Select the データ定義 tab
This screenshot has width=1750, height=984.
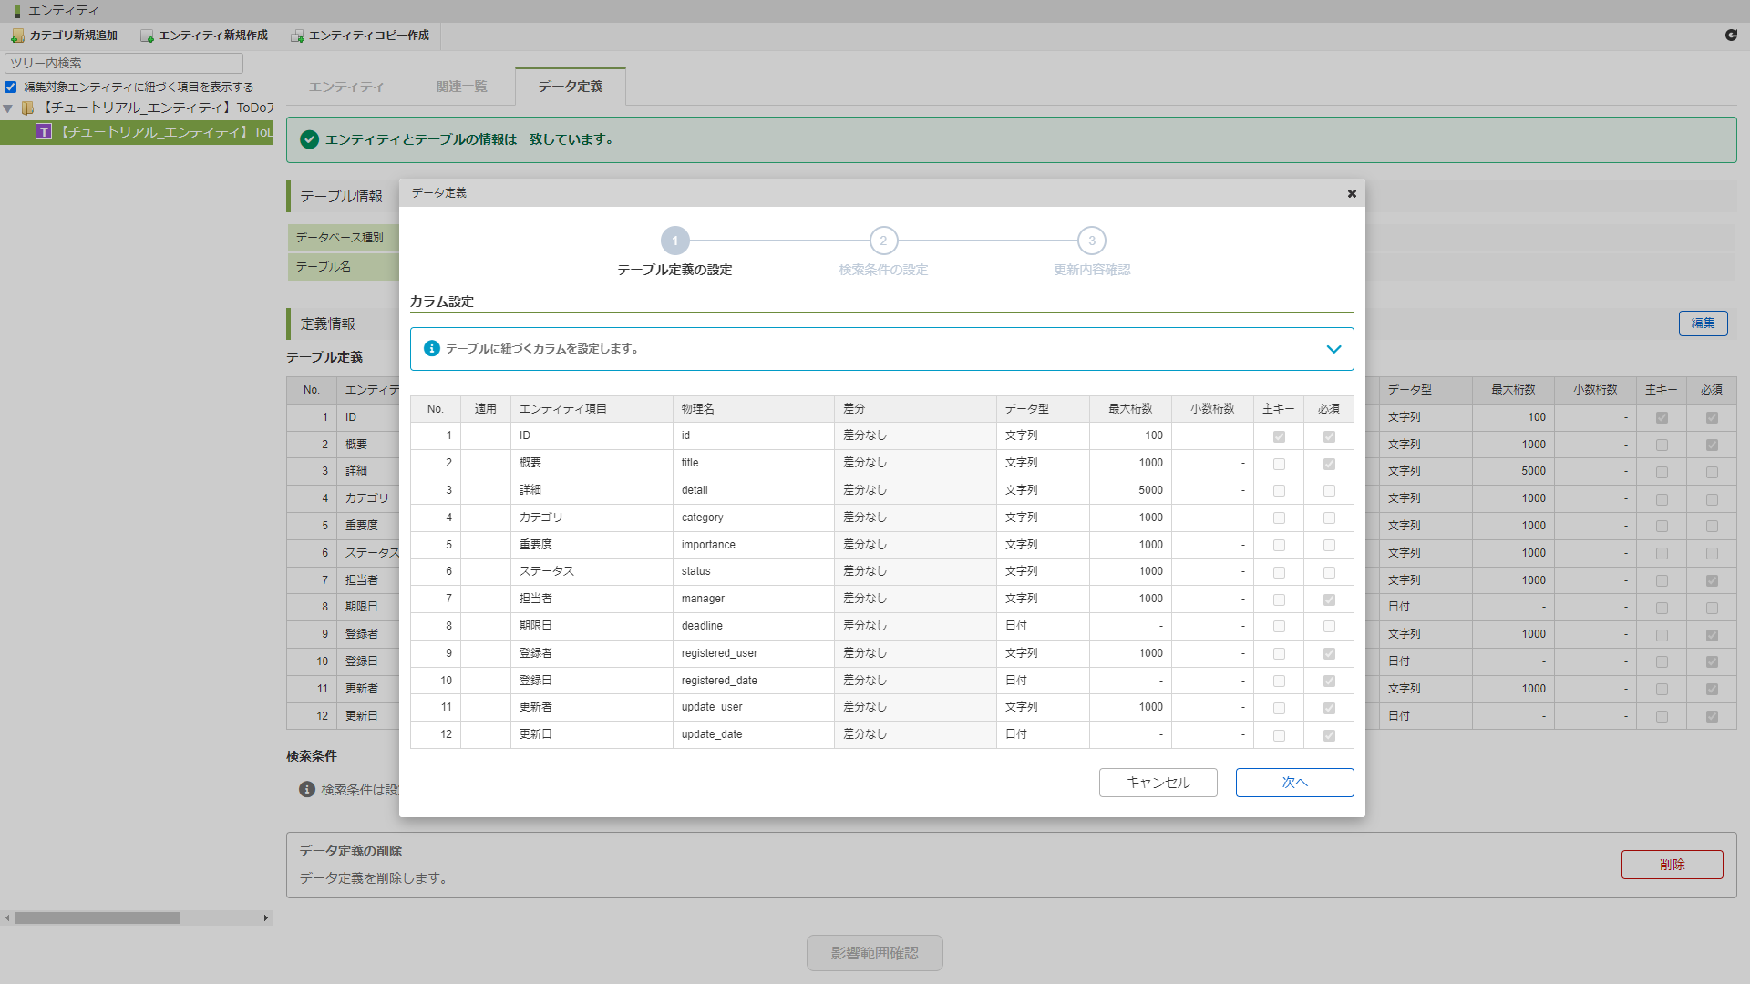(x=571, y=87)
